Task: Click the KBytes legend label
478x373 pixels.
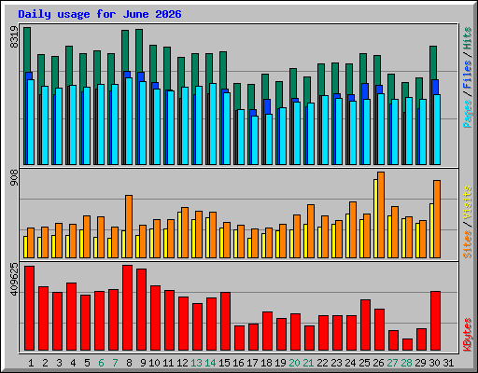Action: pos(468,335)
